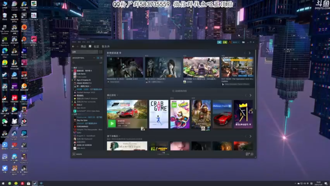The image size is (330, 186).
Task: Select SONG OF HORROR in list
Action: [x=84, y=145]
